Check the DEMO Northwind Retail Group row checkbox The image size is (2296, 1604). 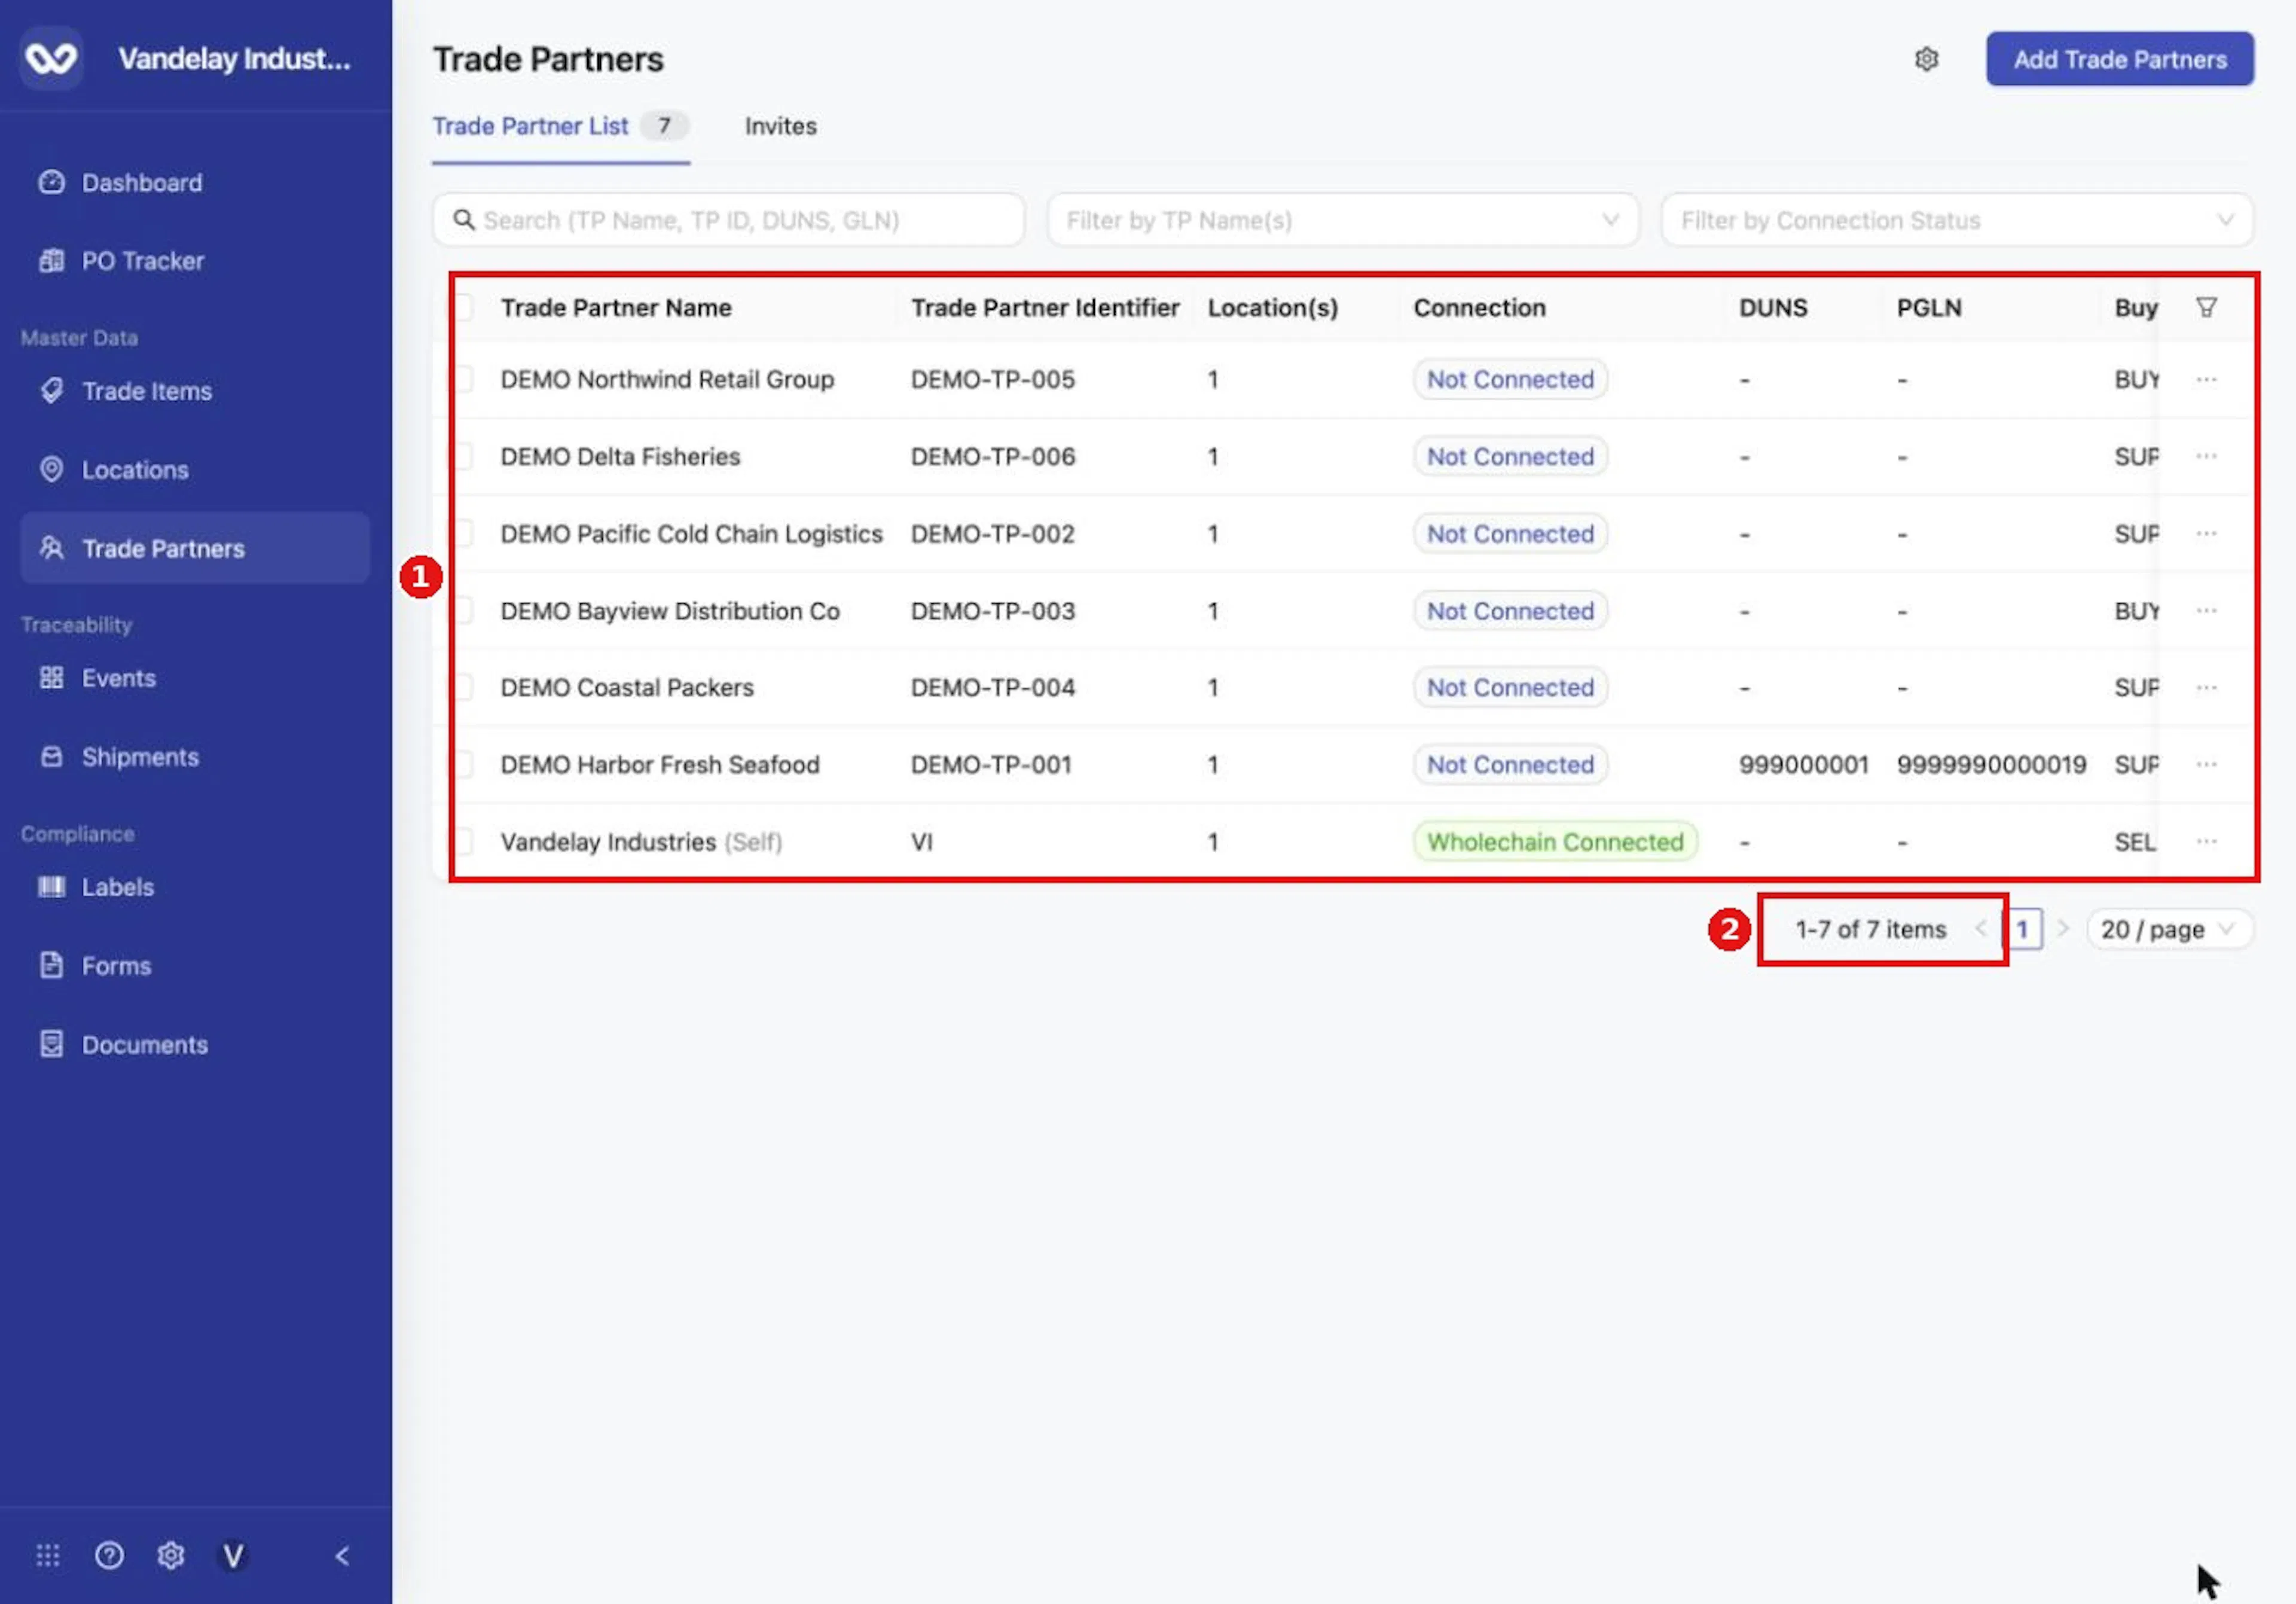(462, 379)
